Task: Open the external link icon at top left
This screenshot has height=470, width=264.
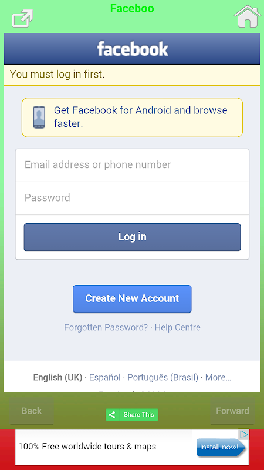Action: pos(23,18)
